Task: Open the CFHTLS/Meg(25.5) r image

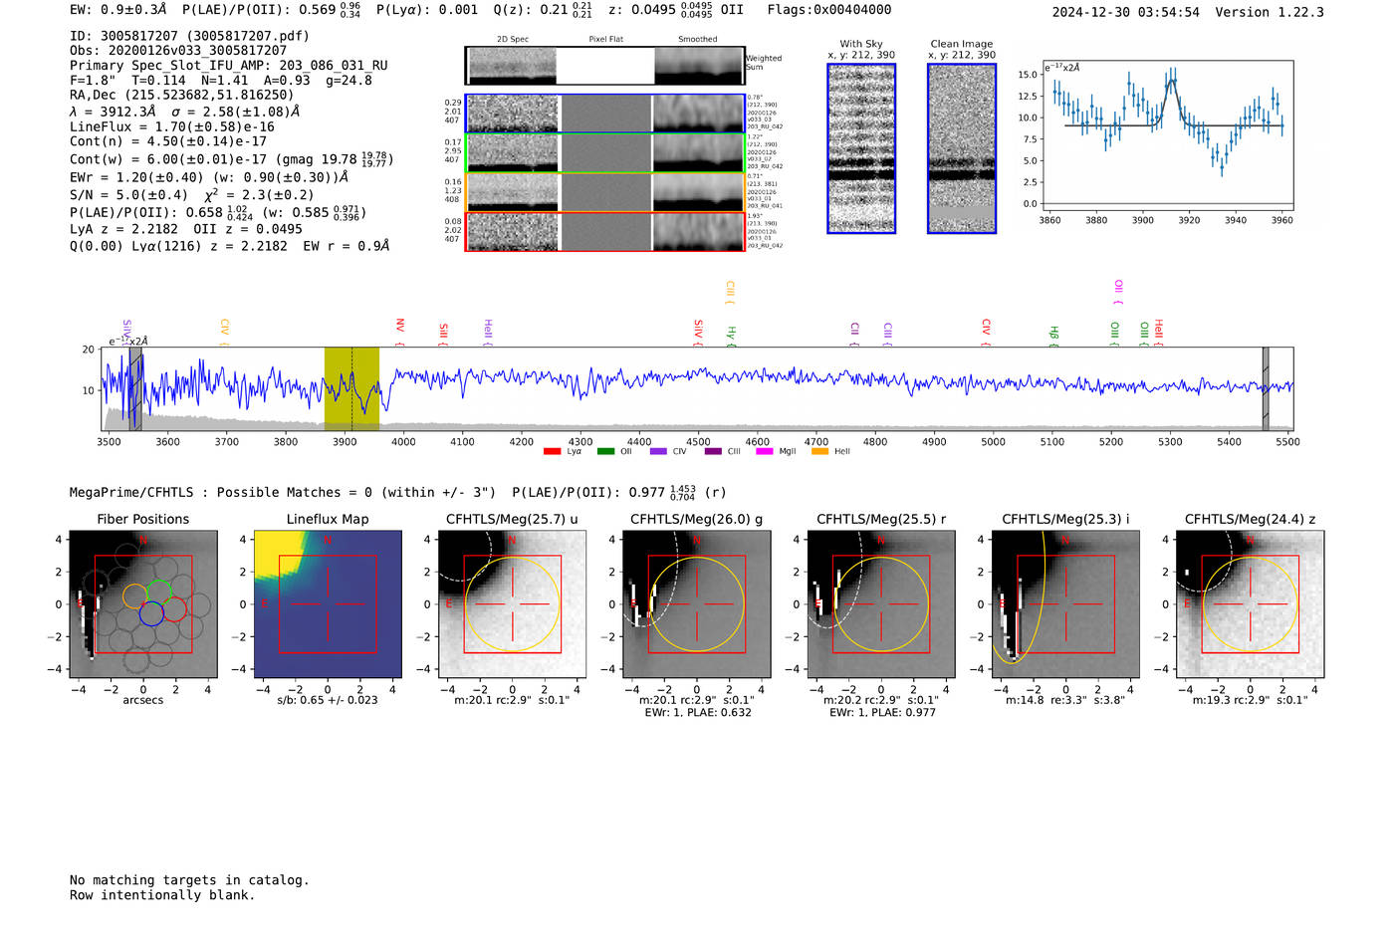Action: [x=881, y=604]
